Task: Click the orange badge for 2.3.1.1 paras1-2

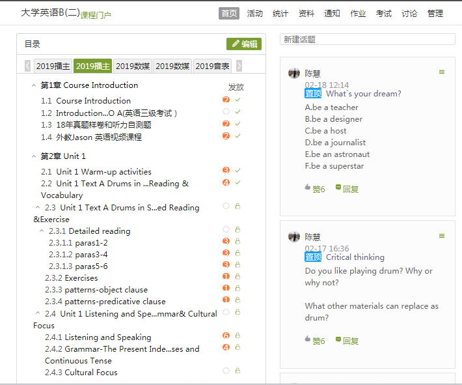Action: 226,241
